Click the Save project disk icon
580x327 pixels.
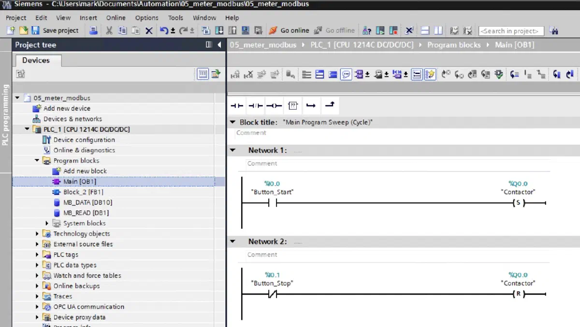[x=35, y=30]
